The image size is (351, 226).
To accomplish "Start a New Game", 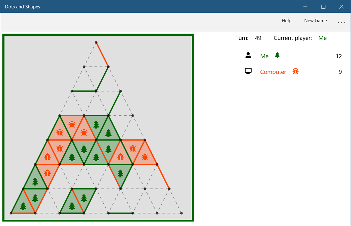I will [315, 20].
